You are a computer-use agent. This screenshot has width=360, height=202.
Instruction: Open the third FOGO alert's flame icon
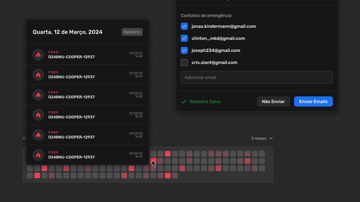click(38, 95)
